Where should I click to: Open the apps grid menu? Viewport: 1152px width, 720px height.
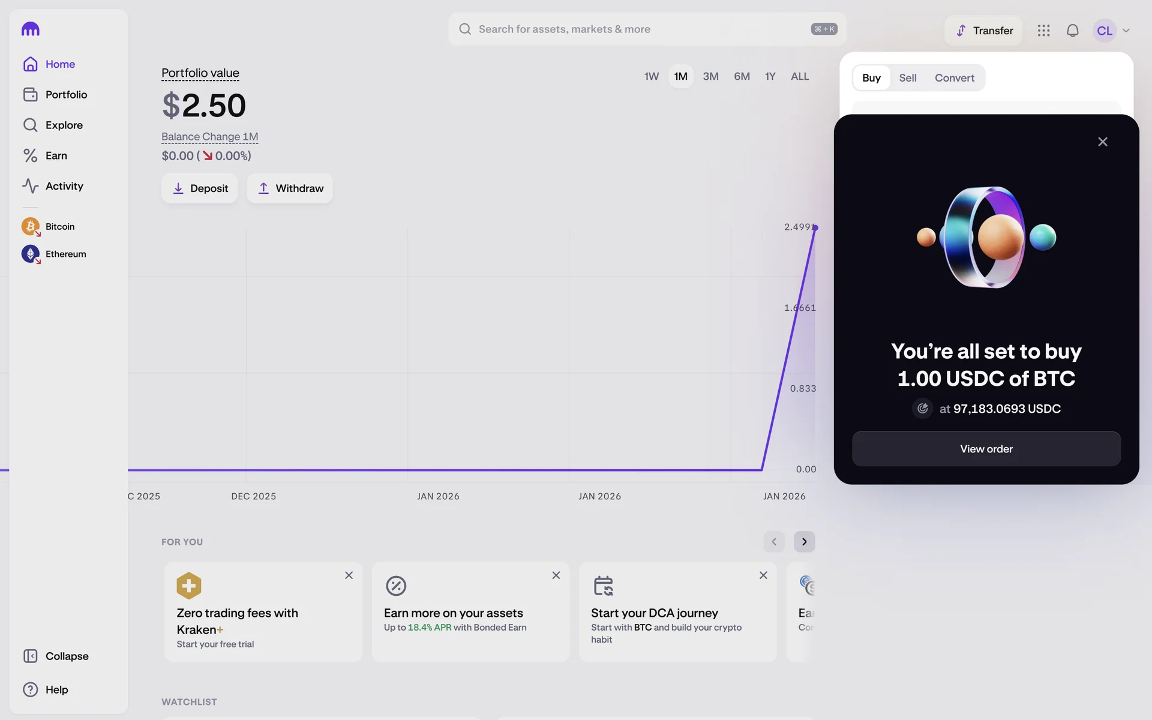point(1043,31)
